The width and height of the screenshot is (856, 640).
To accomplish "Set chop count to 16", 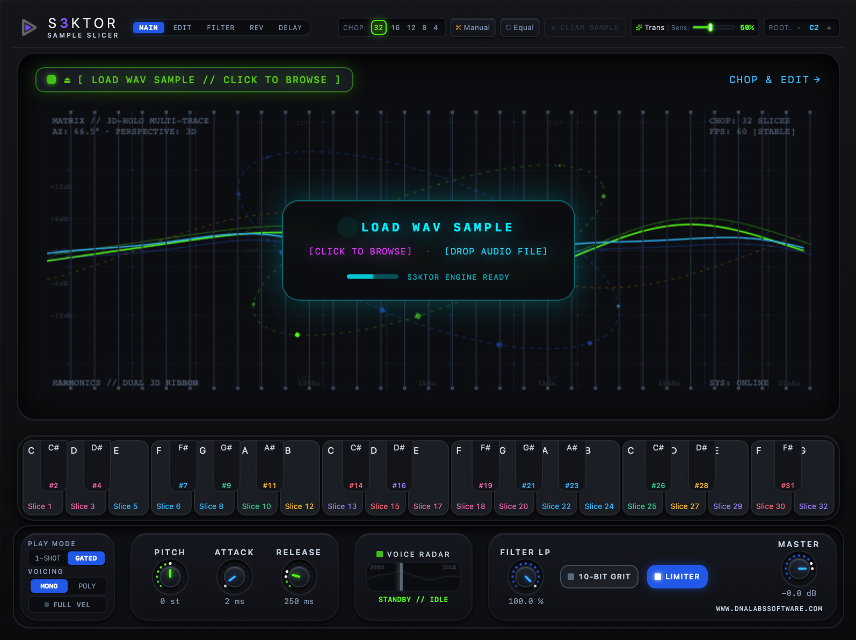I will [395, 27].
